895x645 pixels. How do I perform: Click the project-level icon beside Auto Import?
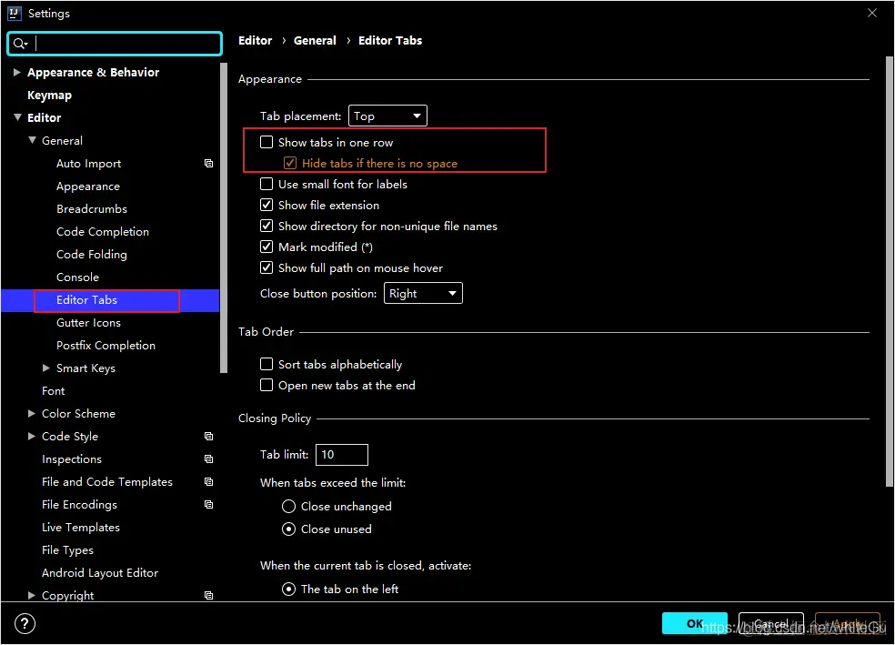tap(209, 163)
